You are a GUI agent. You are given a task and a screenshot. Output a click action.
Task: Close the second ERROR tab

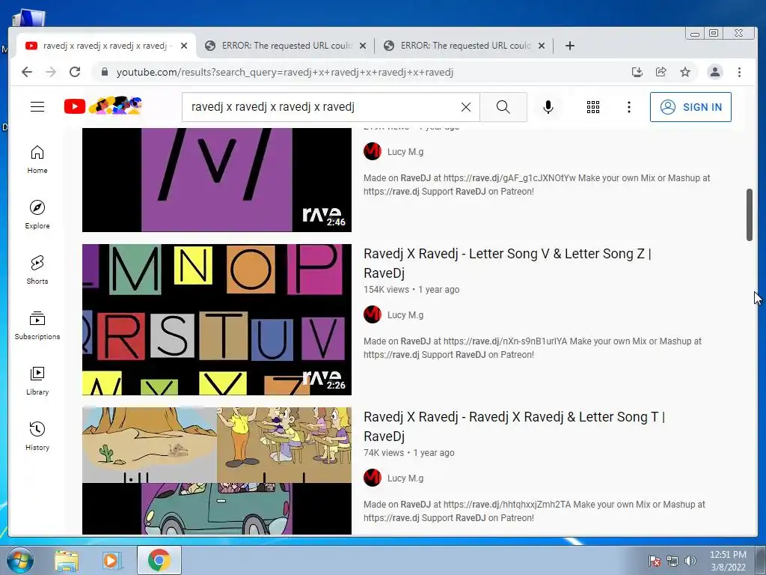[x=542, y=46]
